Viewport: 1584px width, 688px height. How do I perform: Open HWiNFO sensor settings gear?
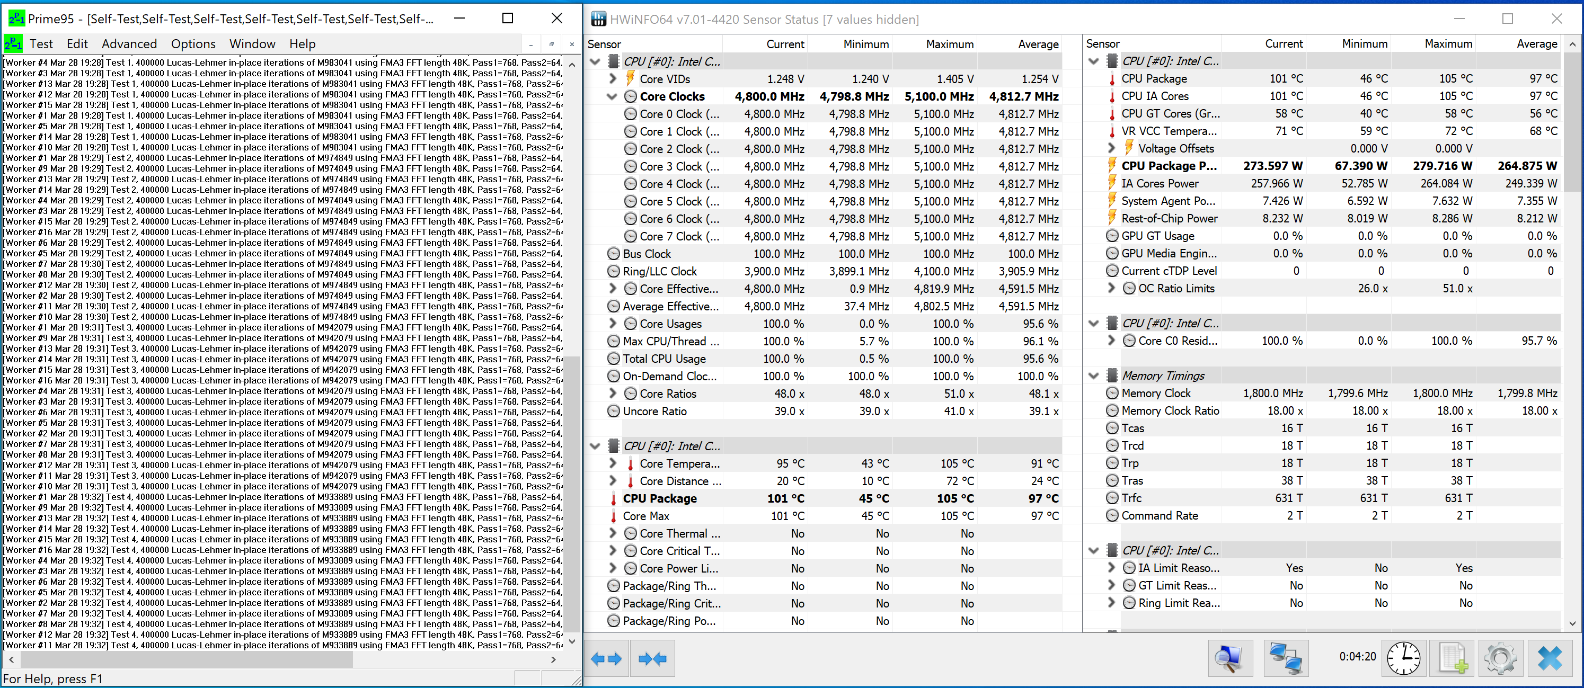tap(1500, 658)
